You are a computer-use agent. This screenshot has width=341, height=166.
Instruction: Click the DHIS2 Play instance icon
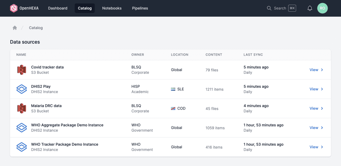coord(22,89)
